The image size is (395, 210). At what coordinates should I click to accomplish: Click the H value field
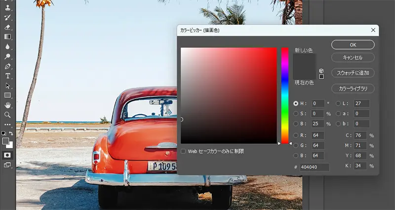click(317, 103)
